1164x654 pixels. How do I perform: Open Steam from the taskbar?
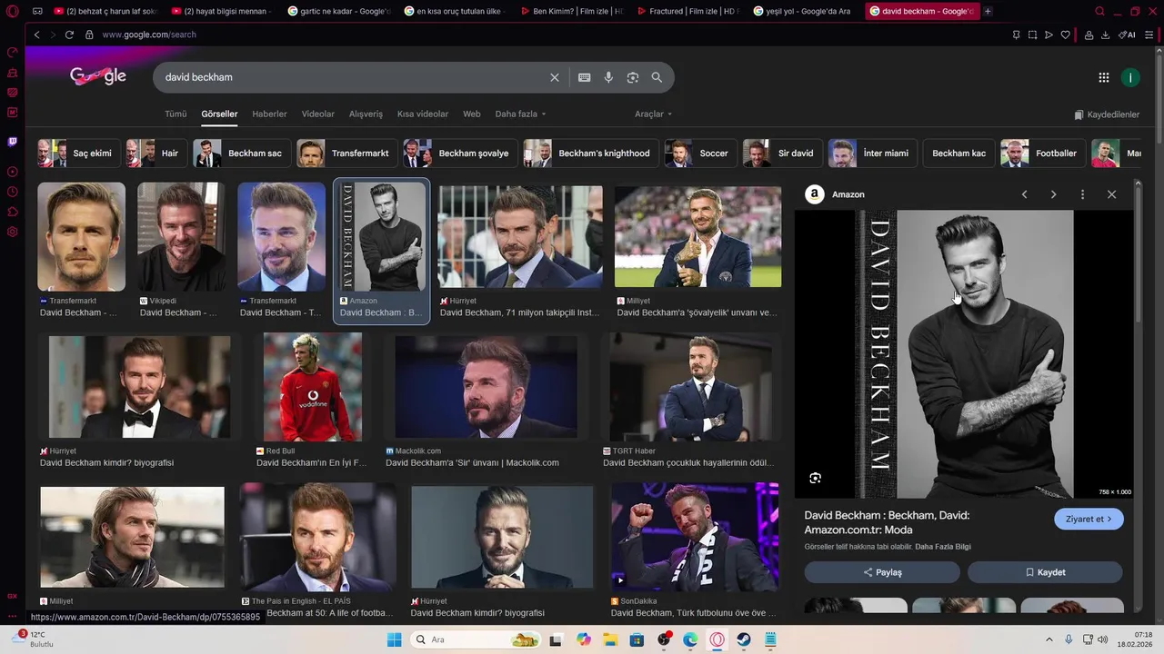[744, 639]
